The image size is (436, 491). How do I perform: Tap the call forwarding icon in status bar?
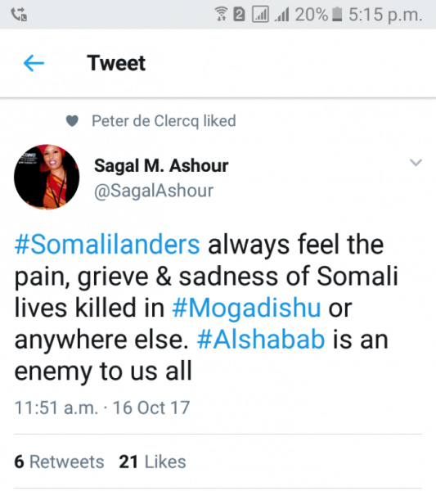(x=19, y=15)
